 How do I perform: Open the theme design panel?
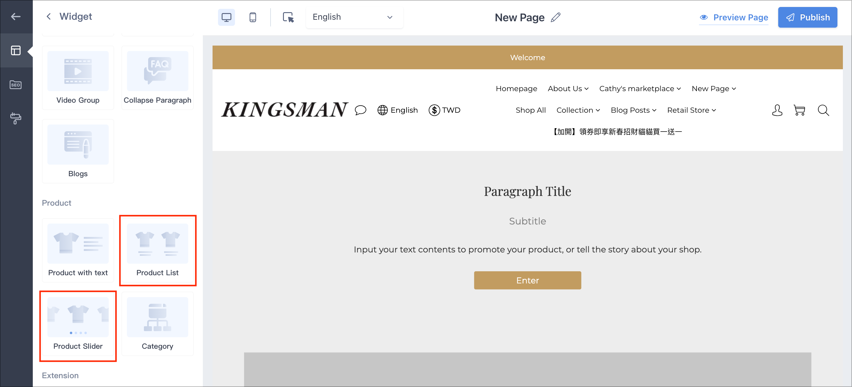16,118
